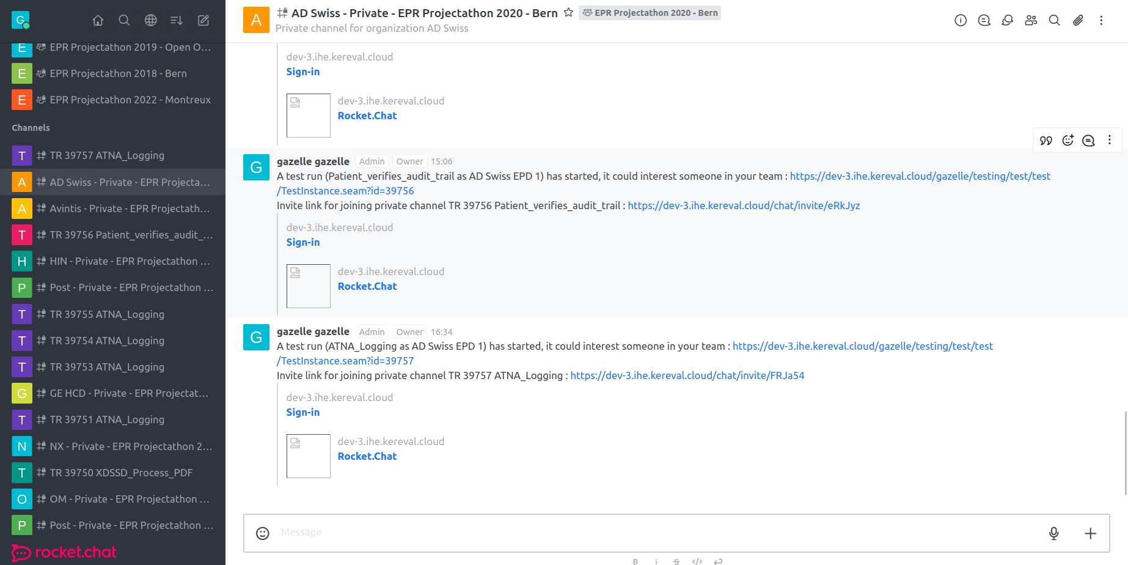Open the invite link ending in FRJa54
Screen dimensions: 1128x565
(x=687, y=375)
